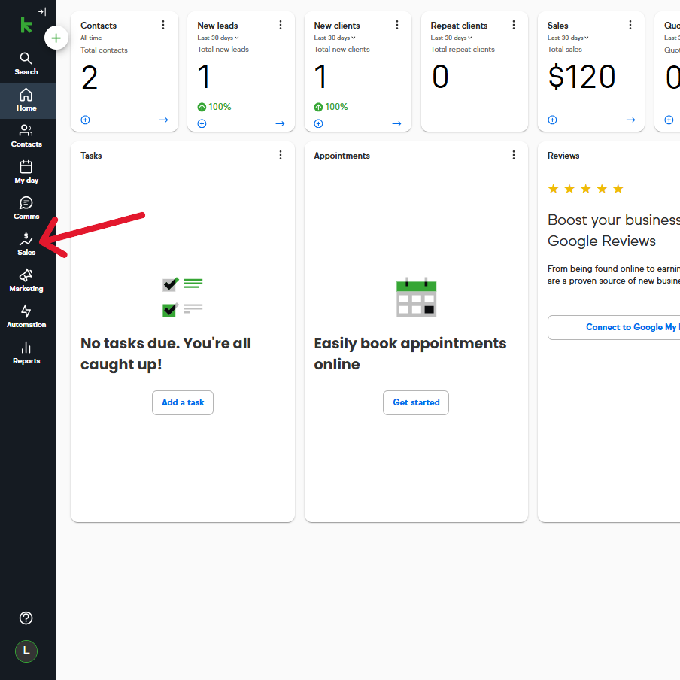Open Appointments widget options menu
This screenshot has height=680, width=680.
pyautogui.click(x=514, y=155)
